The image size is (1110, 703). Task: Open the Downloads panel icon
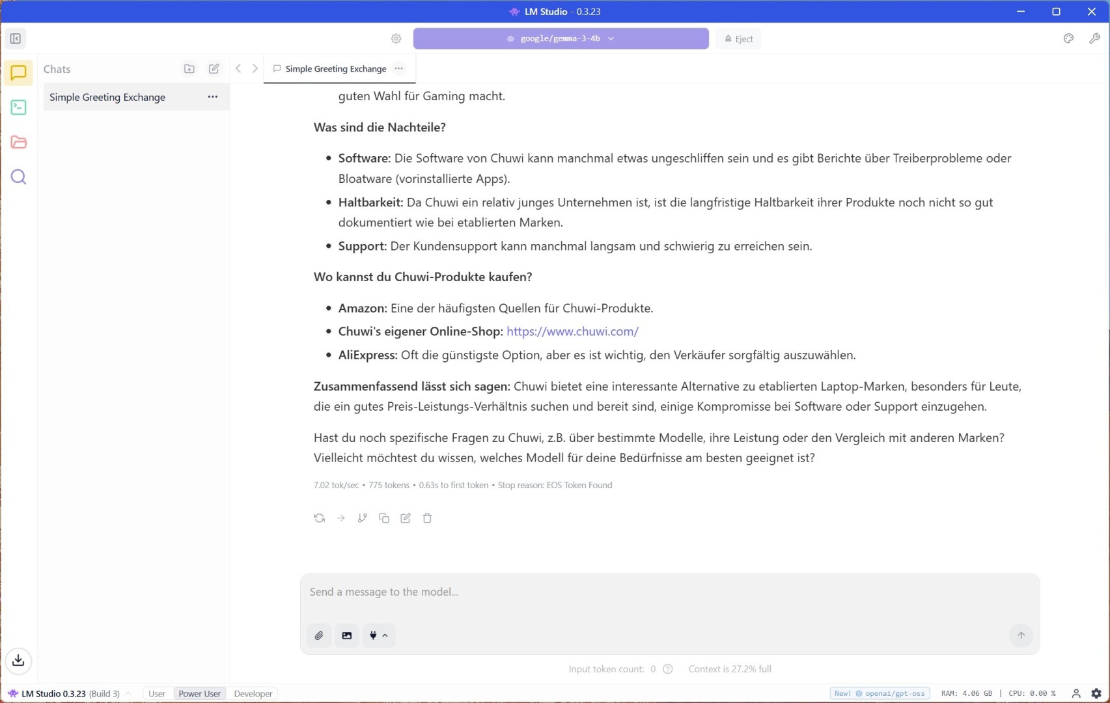point(18,660)
